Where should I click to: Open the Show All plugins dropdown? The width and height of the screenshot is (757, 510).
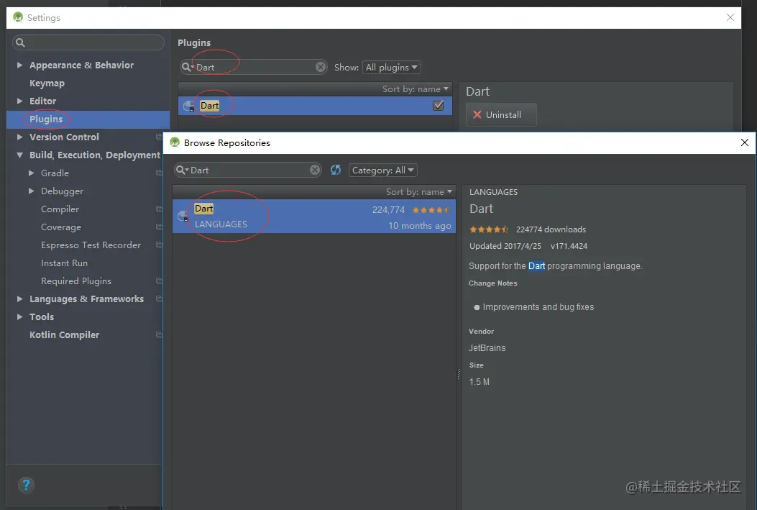392,67
